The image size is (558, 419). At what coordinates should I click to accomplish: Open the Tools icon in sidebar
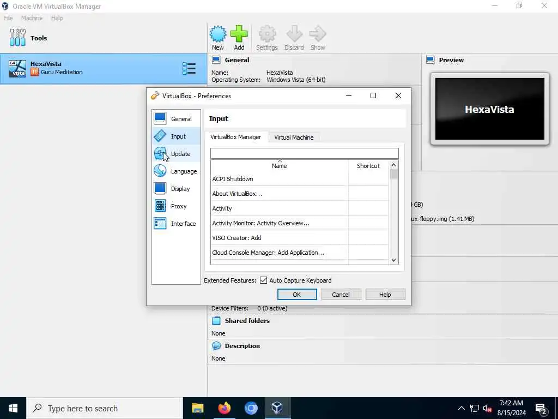(x=18, y=38)
